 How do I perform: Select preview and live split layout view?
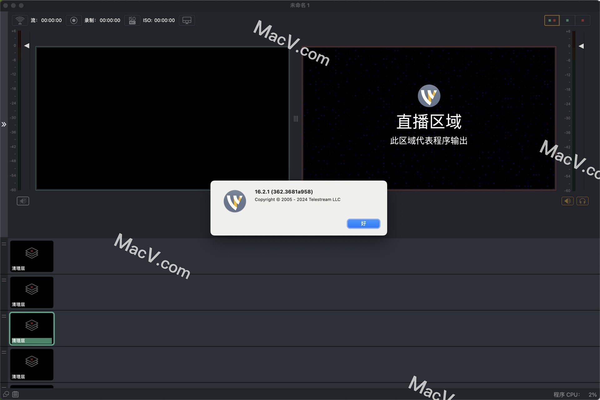click(x=552, y=20)
